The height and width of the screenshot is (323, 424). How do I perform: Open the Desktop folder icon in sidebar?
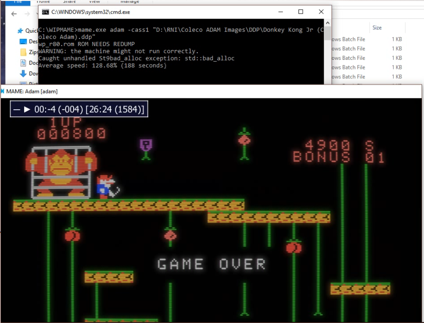click(23, 41)
